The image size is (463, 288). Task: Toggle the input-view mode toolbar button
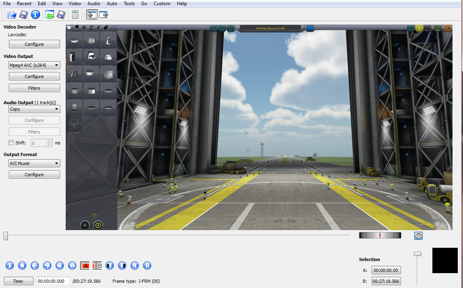(92, 15)
